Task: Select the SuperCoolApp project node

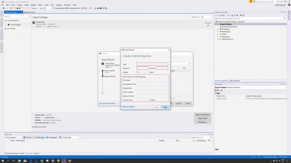Action: click(x=226, y=24)
